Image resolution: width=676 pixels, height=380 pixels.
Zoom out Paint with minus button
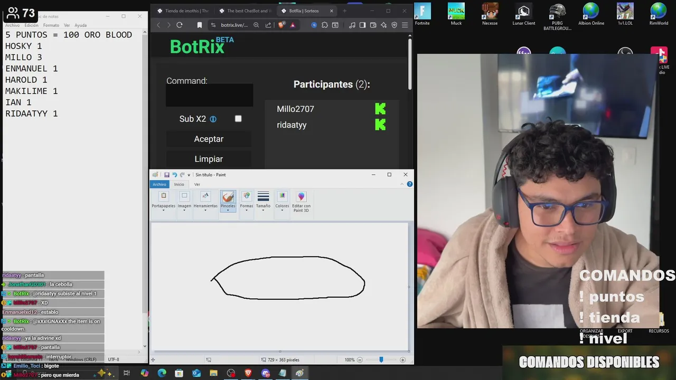[x=360, y=360]
